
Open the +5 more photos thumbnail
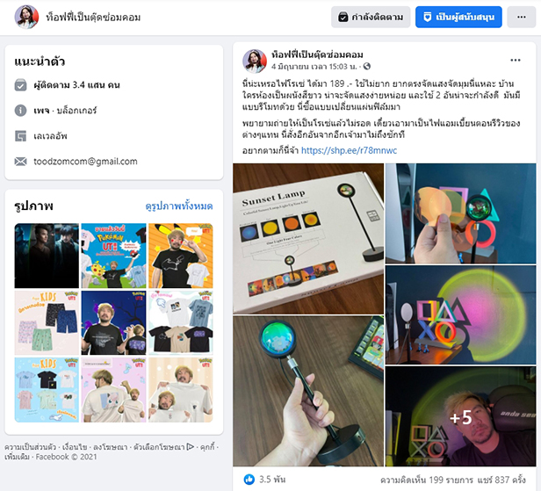pyautogui.click(x=460, y=416)
